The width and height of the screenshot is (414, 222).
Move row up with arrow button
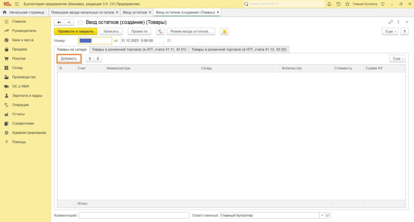[x=90, y=59]
